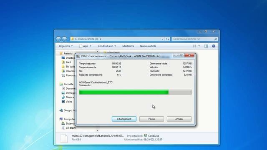The width and height of the screenshot is (267, 150).
Task: Open Explorer help icon
Action: coord(213,46)
